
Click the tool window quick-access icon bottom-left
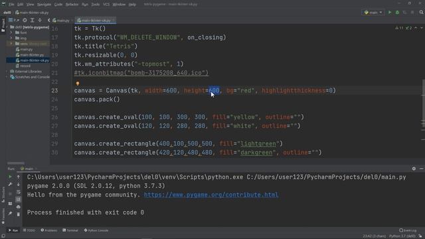3,236
